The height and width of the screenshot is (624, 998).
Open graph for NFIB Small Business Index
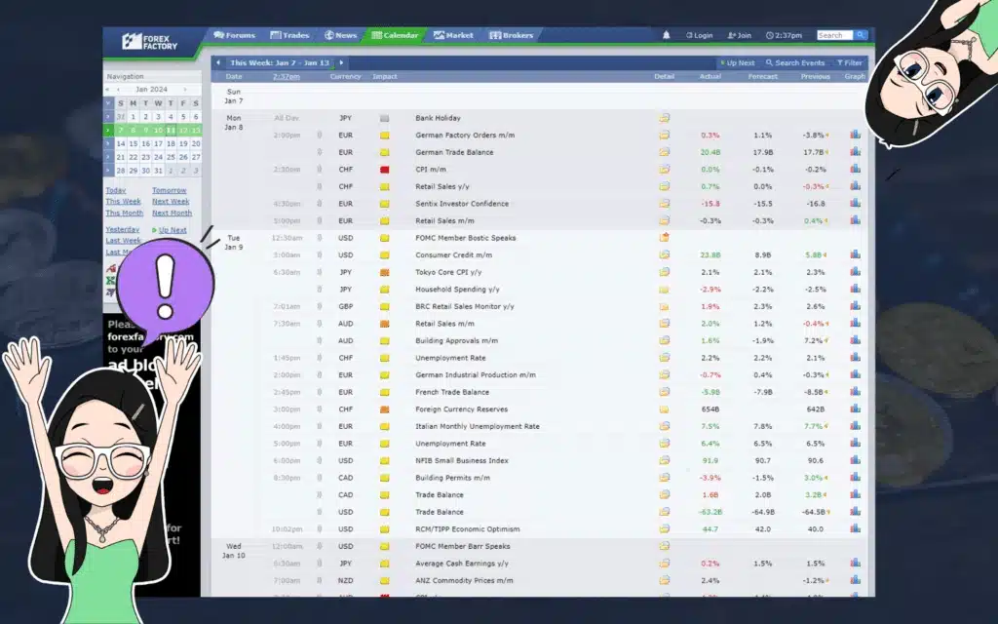[855, 460]
